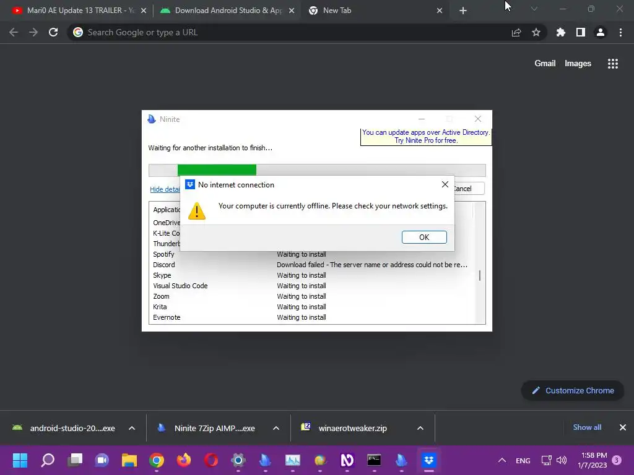Open File Explorer from the taskbar

pos(129,460)
